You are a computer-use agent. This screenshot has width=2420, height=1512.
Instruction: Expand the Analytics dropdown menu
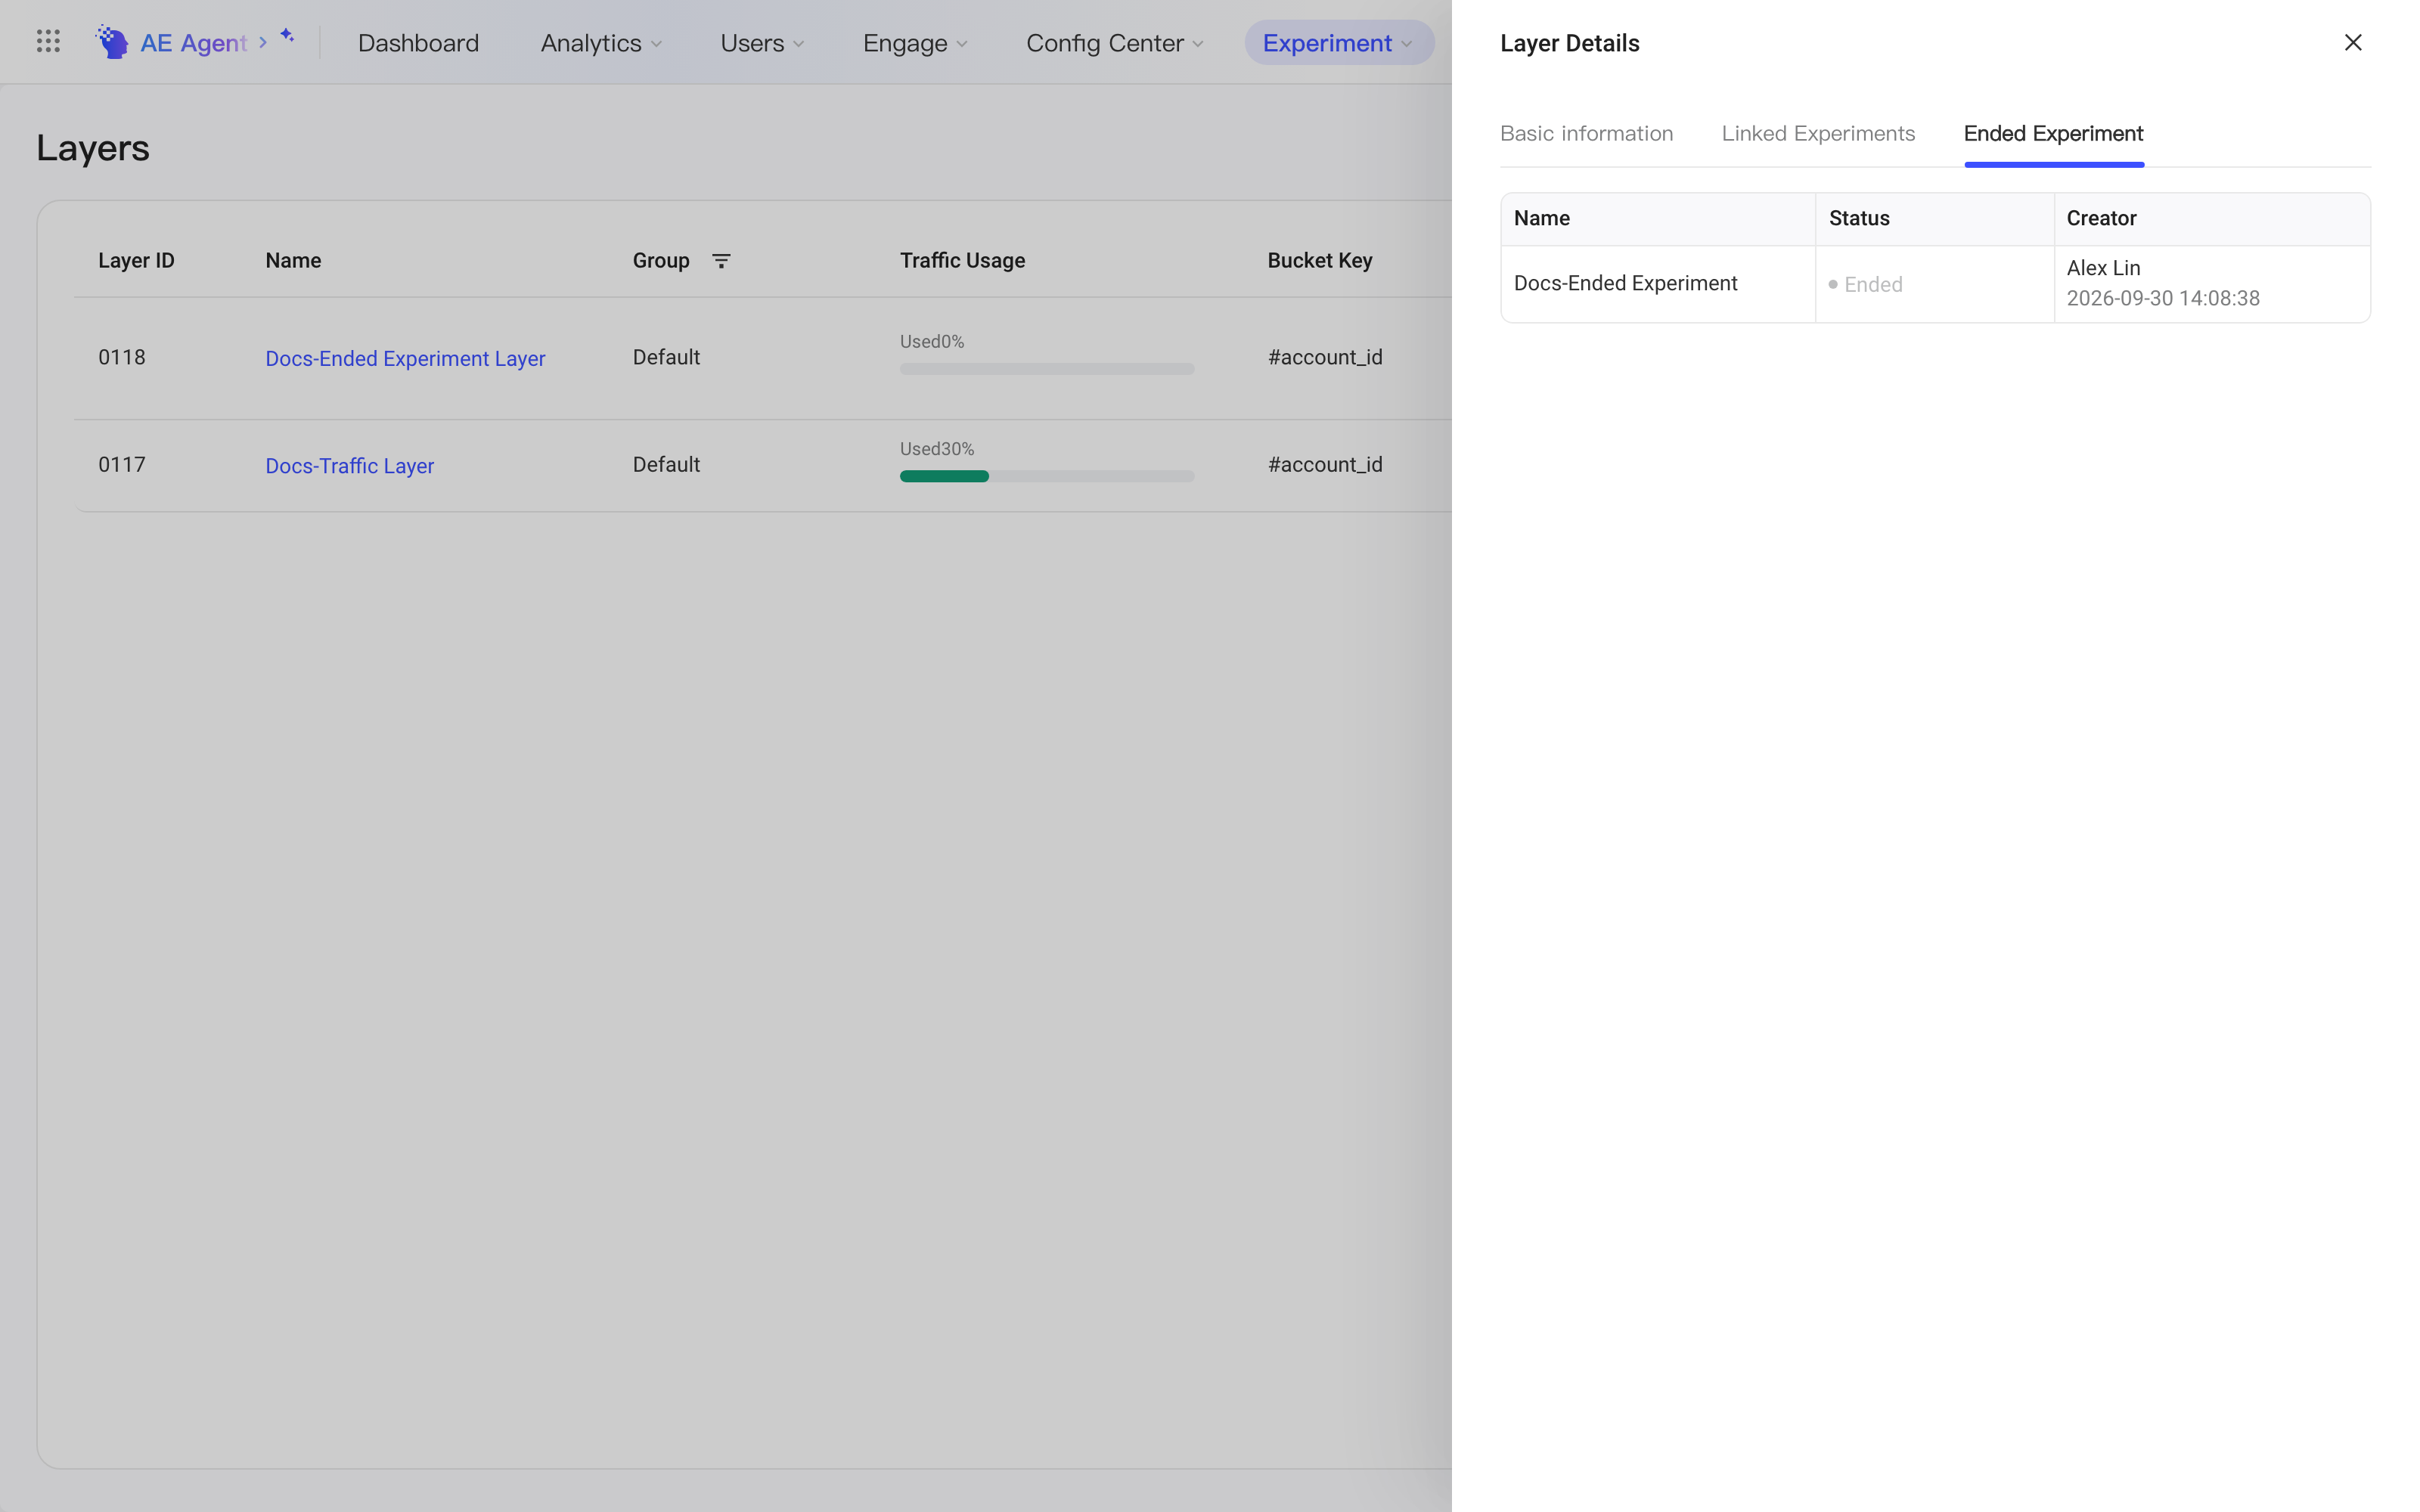[x=601, y=43]
